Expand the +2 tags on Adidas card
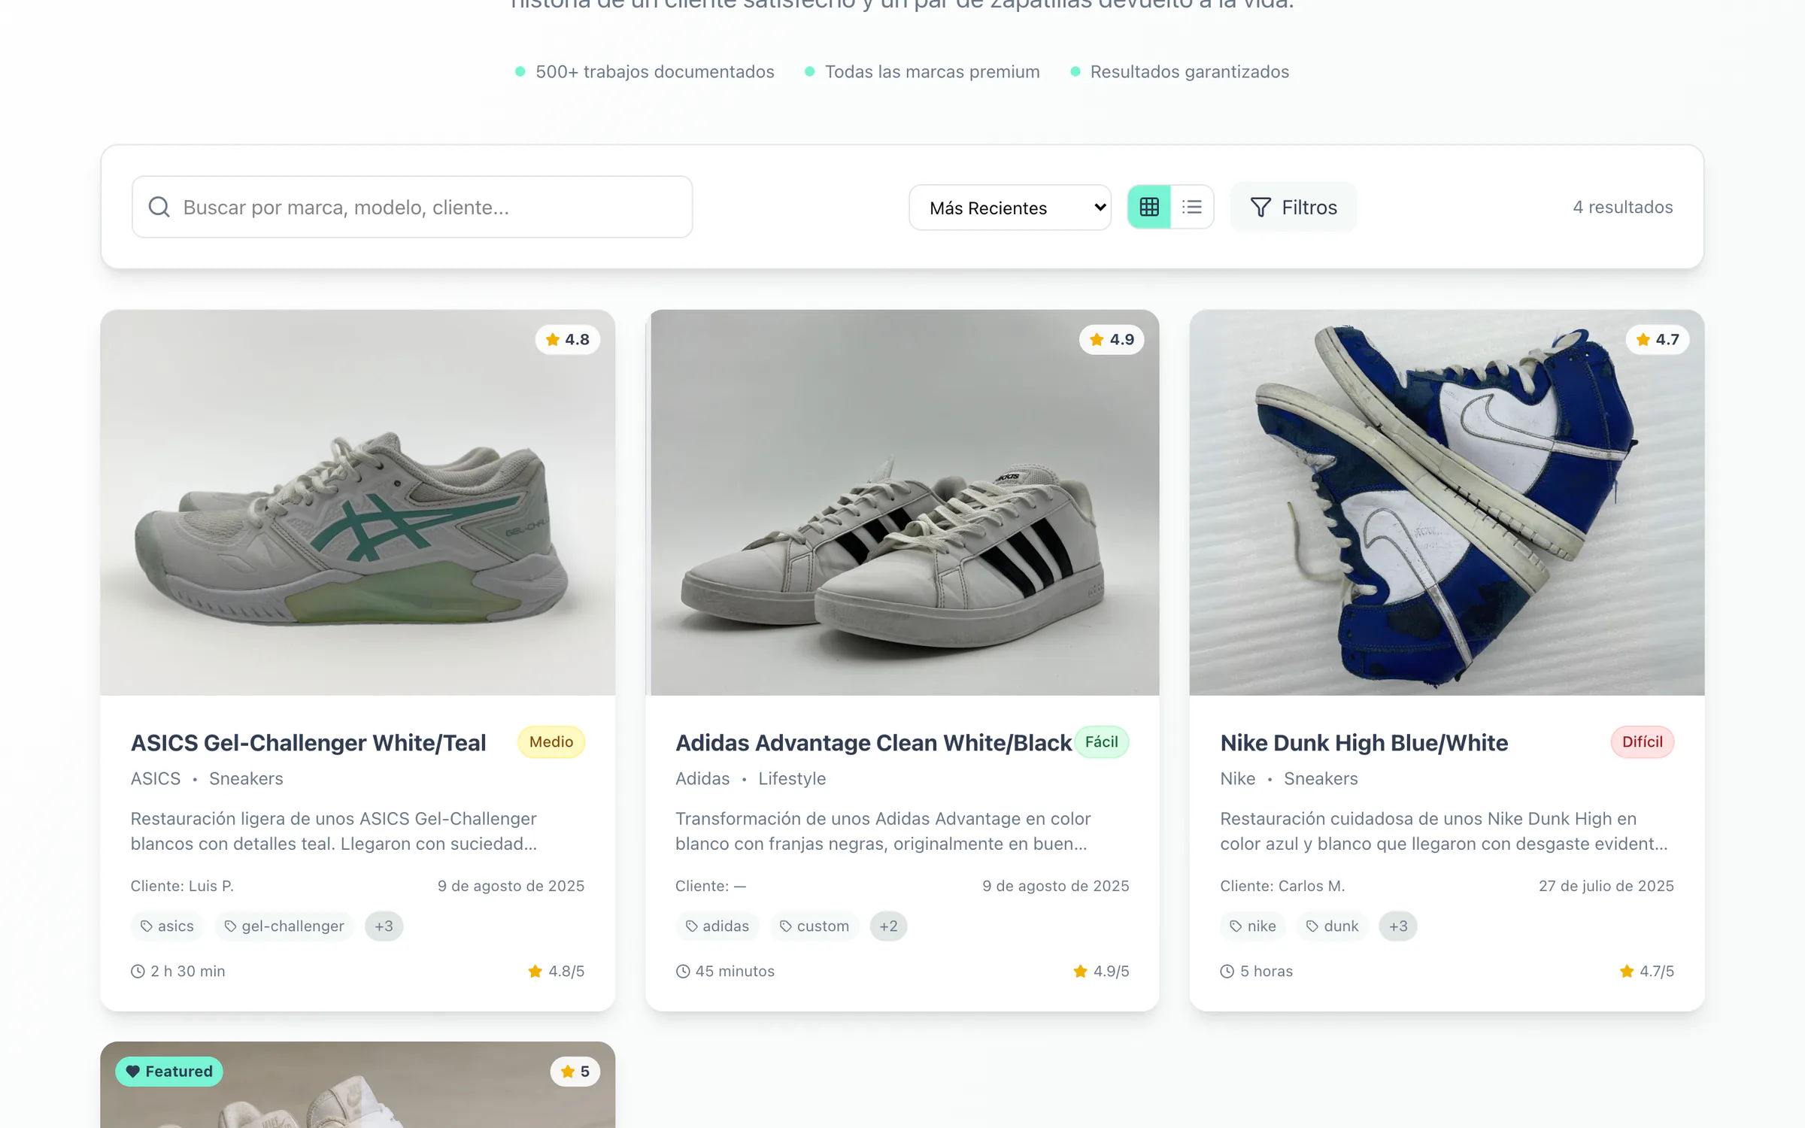 (x=888, y=926)
